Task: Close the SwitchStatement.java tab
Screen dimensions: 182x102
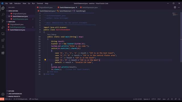Action: pyautogui.click(x=76, y=7)
